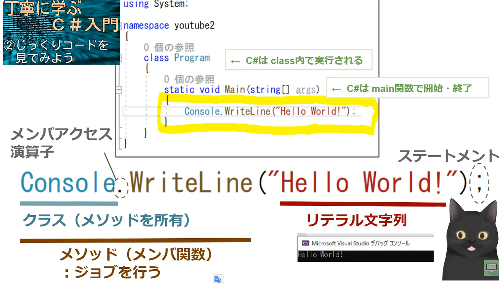Screen dimensions: 499x284
Task: Click 'Microsoft Visual Studio デバッグ コンソール' title
Action: 360,243
